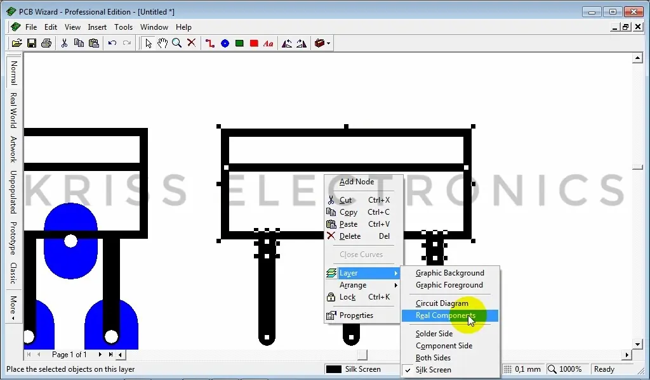Switch to the Normal view tab
650x380 pixels.
[13, 72]
